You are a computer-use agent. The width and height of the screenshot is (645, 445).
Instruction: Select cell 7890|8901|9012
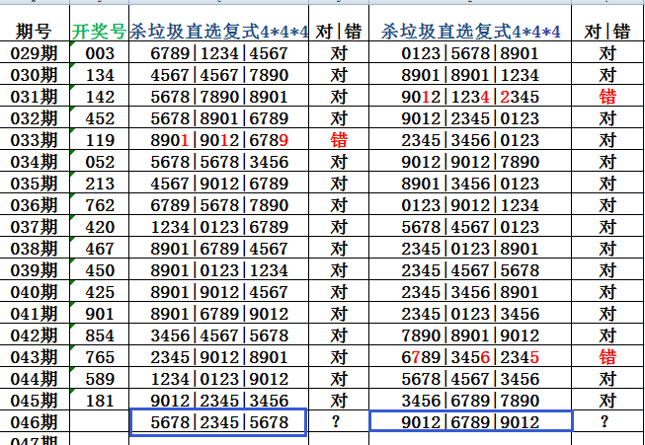470,335
